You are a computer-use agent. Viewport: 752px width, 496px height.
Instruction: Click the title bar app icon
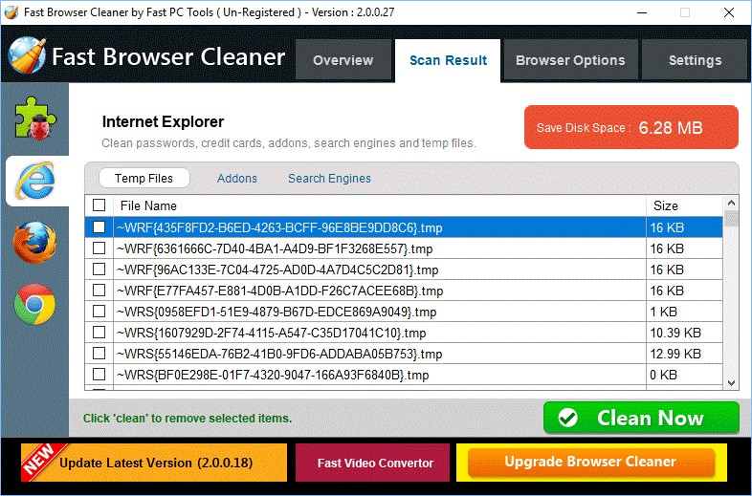point(11,12)
